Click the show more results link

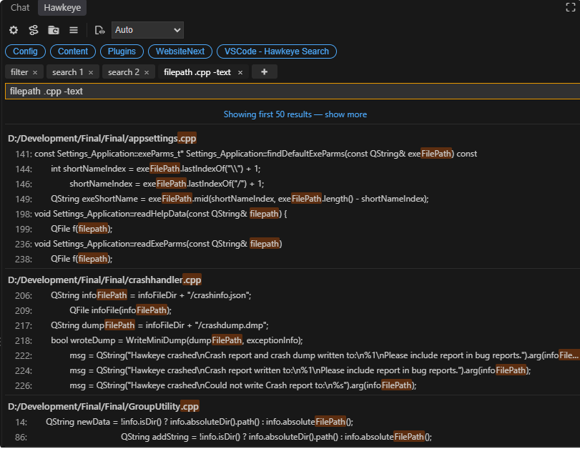tap(346, 114)
